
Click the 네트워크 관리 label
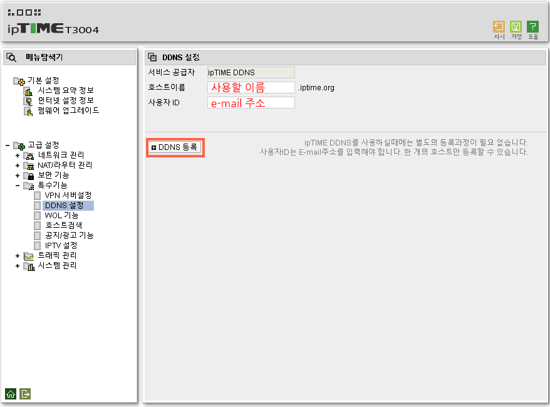(61, 156)
